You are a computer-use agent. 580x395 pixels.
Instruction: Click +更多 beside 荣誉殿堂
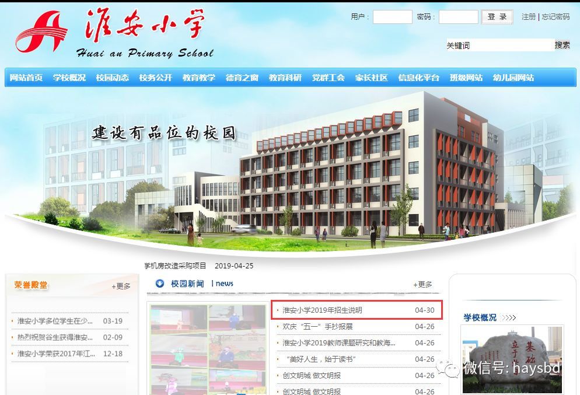(120, 286)
